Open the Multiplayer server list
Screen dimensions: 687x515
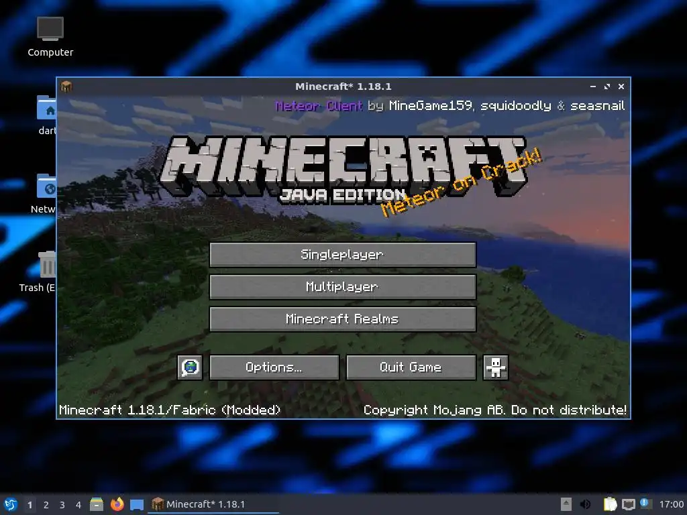pyautogui.click(x=343, y=287)
